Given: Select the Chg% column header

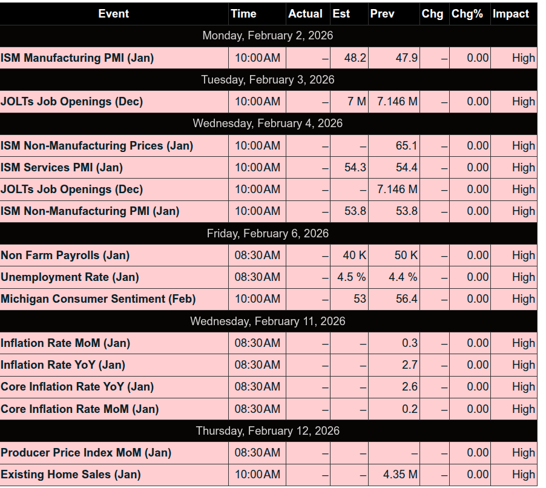Looking at the screenshot, I should 467,13.
